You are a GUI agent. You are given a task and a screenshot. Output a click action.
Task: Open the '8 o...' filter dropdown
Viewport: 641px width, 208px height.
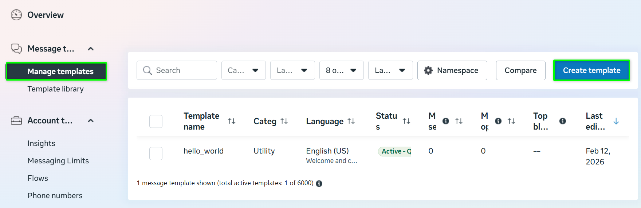(x=341, y=70)
